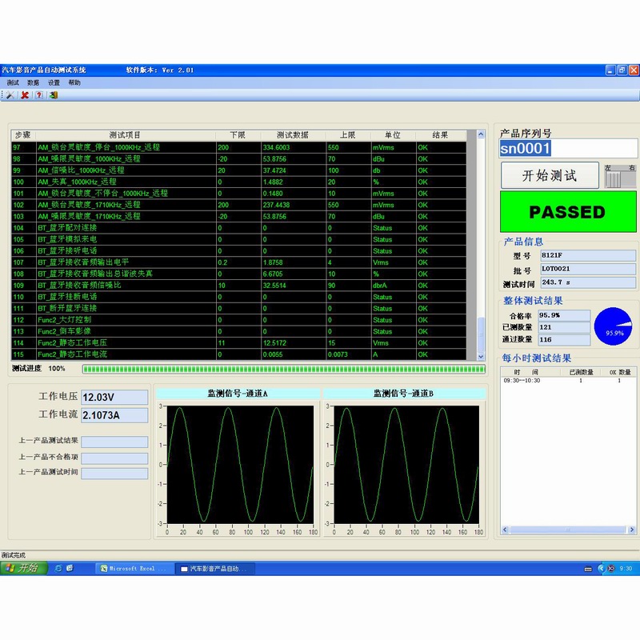Click the wrench tools toolbar icon
The height and width of the screenshot is (640, 640).
click(x=10, y=94)
